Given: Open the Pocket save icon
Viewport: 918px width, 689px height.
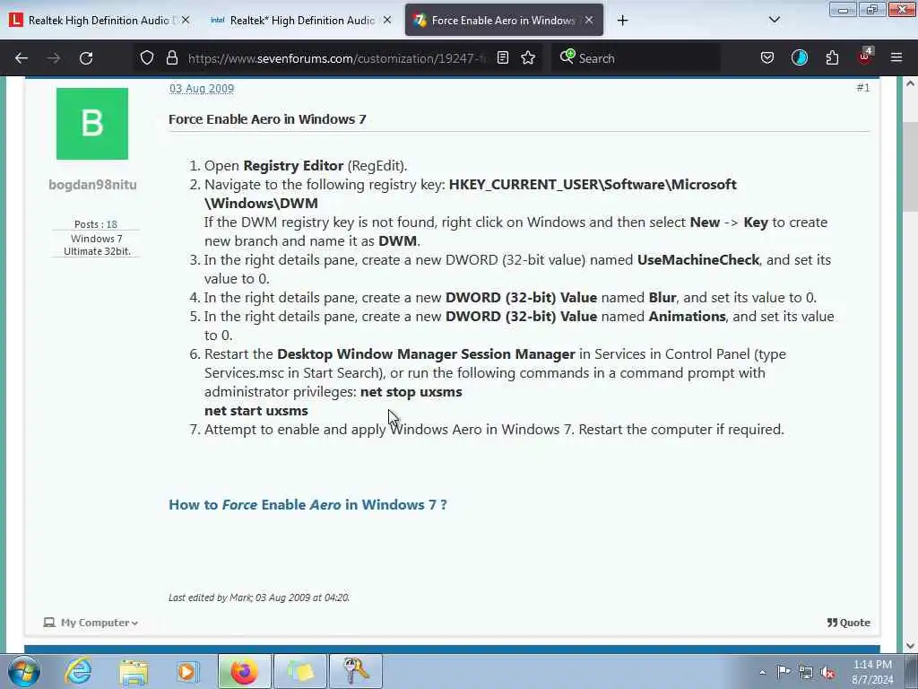Looking at the screenshot, I should pyautogui.click(x=767, y=57).
